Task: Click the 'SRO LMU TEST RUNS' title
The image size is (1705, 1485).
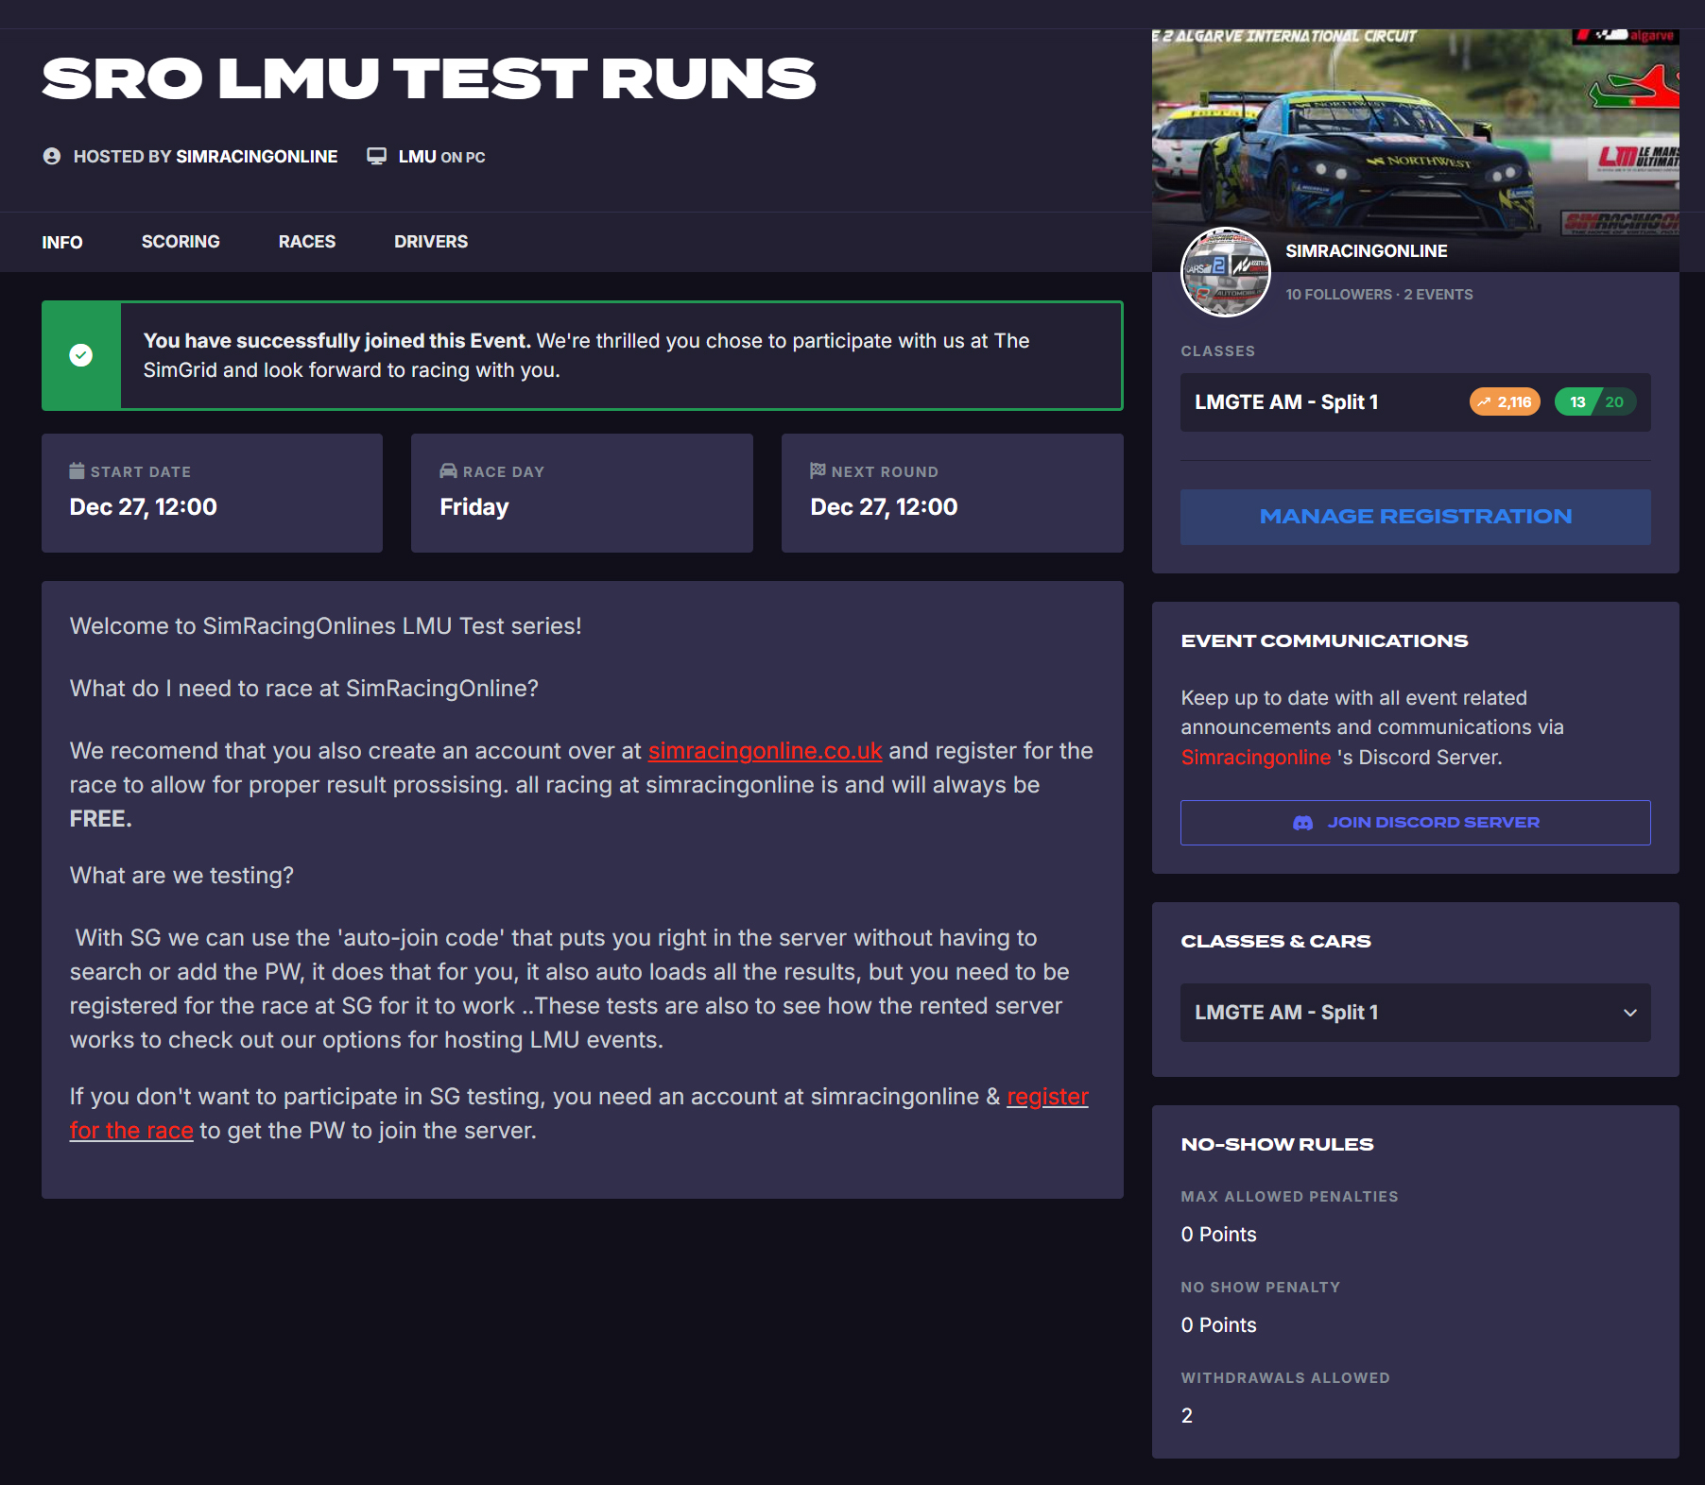Action: point(429,78)
